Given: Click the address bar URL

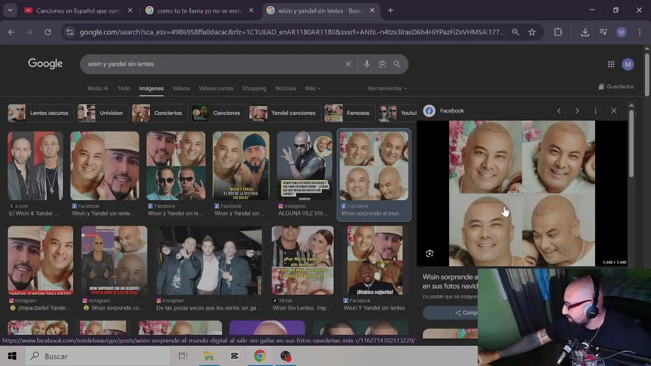Looking at the screenshot, I should tap(292, 32).
